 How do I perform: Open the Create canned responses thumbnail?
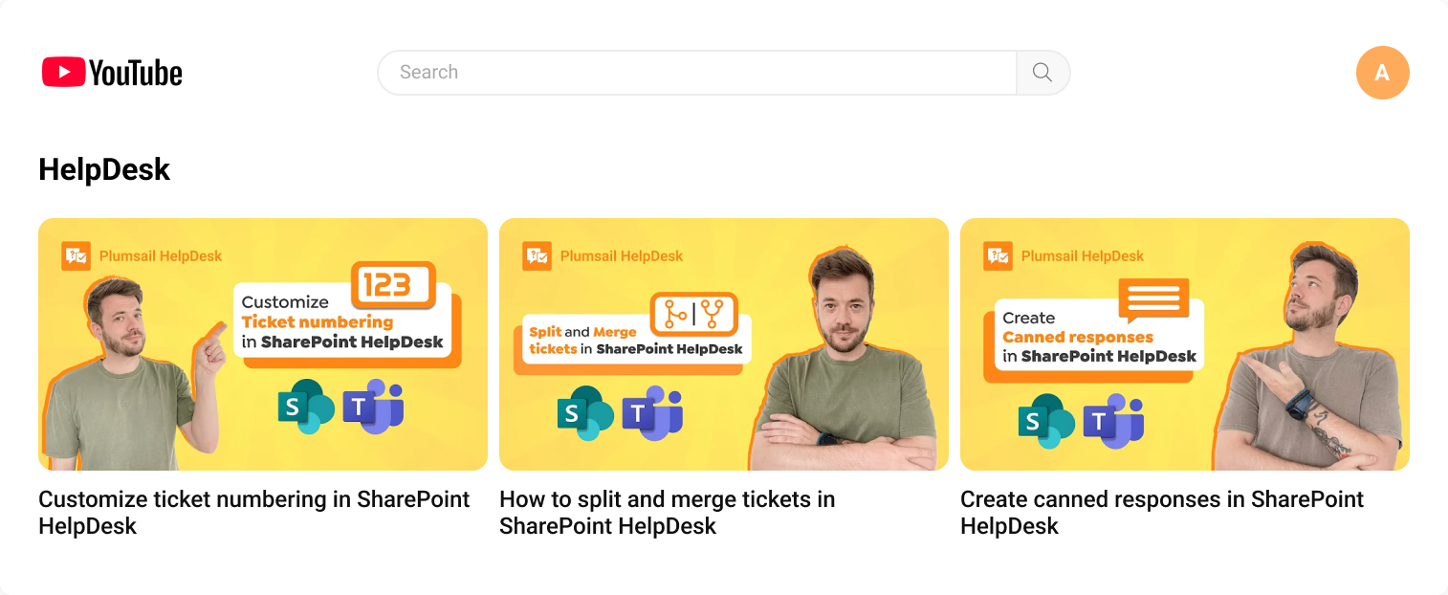[1185, 344]
